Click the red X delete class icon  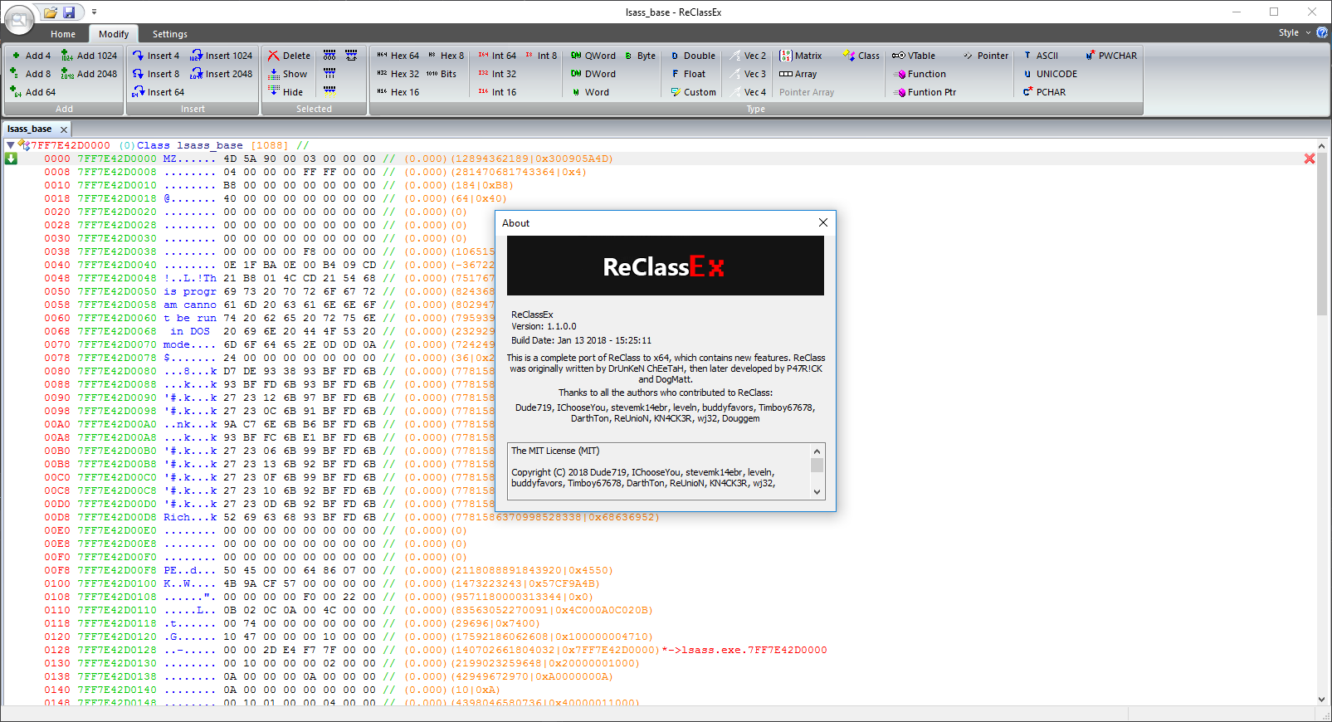1310,159
